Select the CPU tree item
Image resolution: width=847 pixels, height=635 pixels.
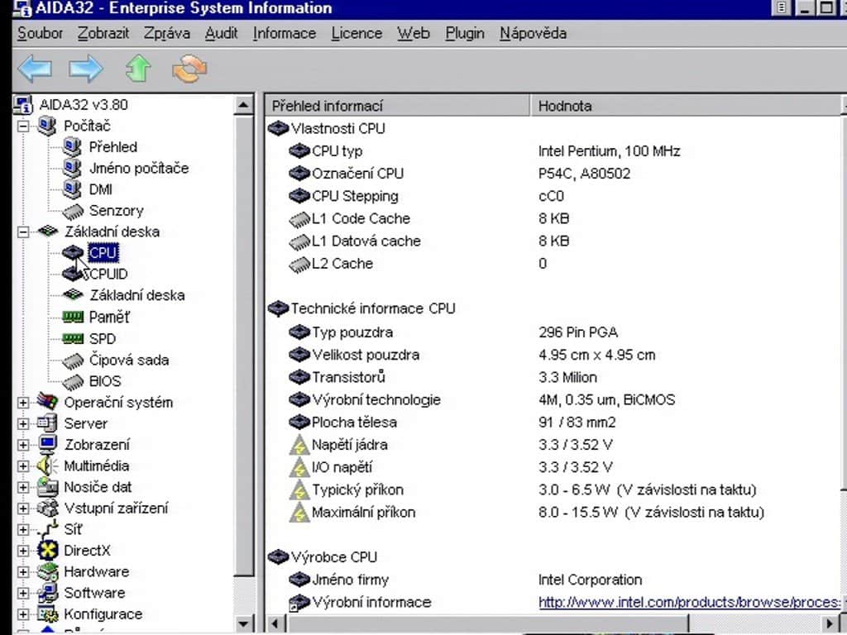tap(103, 253)
